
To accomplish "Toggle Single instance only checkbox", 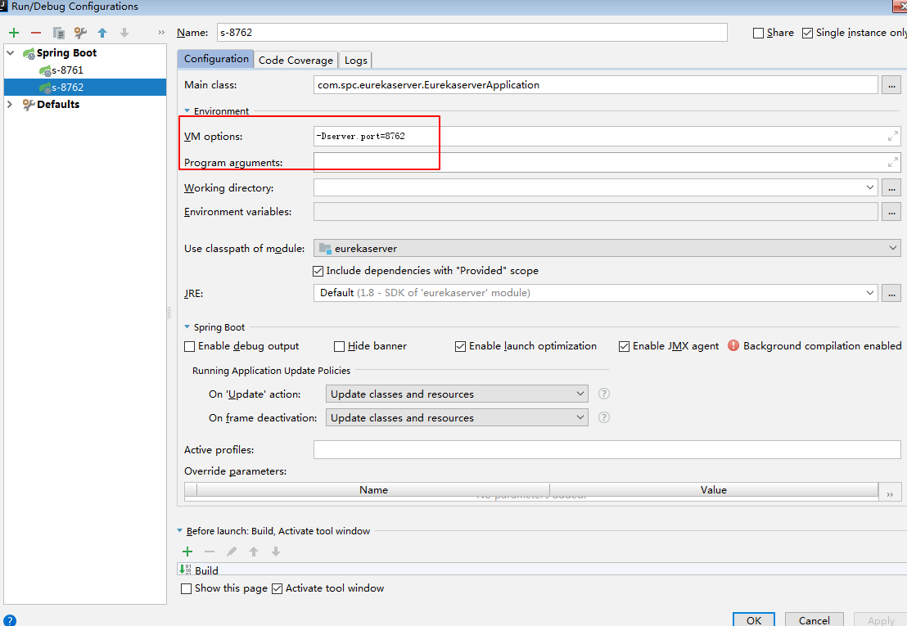I will pyautogui.click(x=807, y=33).
